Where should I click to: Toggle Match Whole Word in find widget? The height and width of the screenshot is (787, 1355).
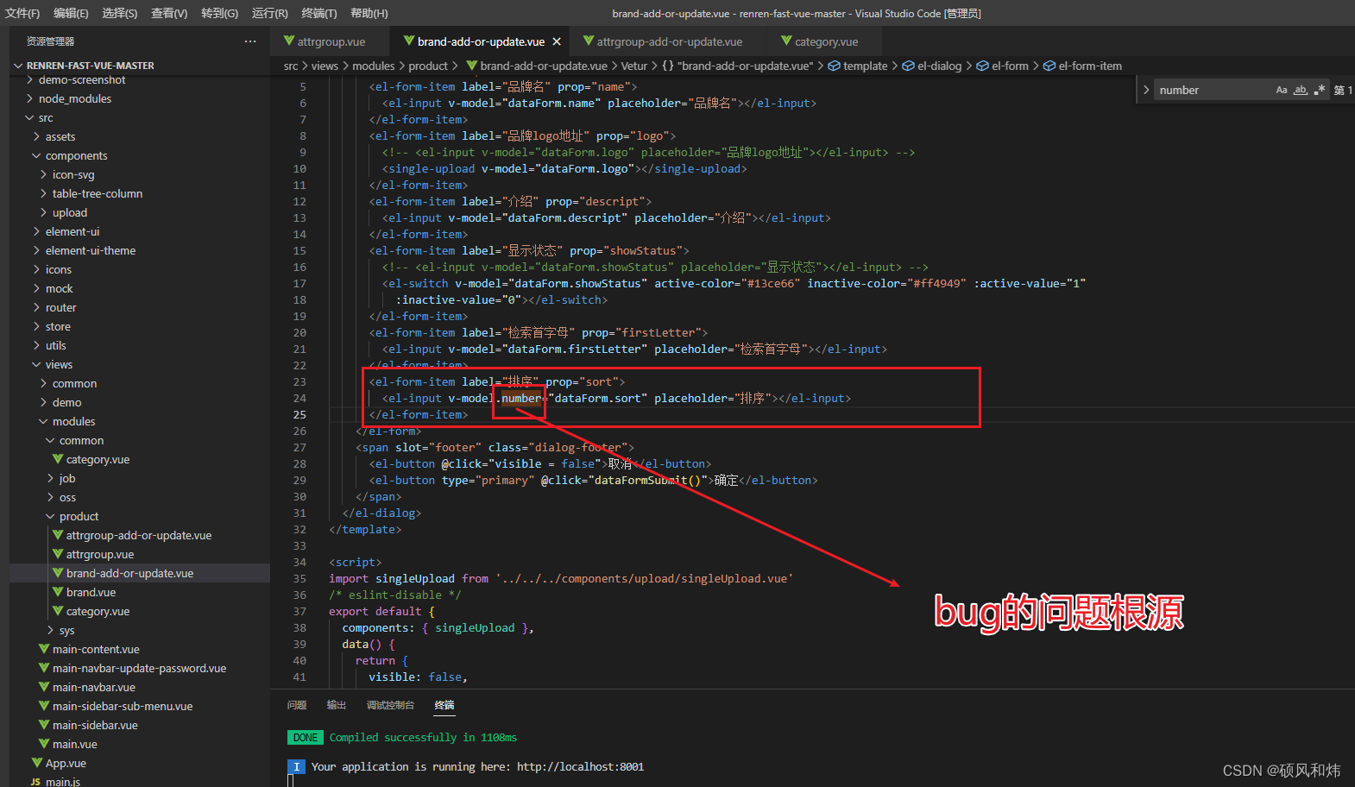1301,90
